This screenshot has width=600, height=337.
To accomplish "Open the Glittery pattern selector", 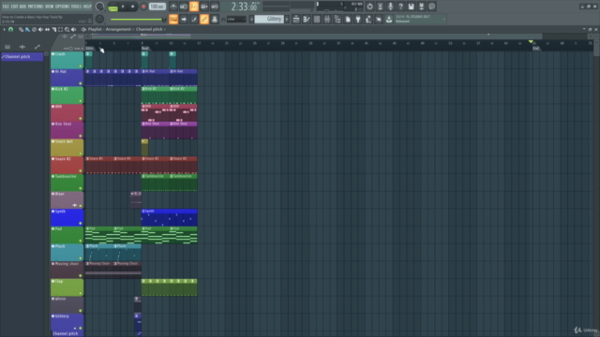I will 269,19.
